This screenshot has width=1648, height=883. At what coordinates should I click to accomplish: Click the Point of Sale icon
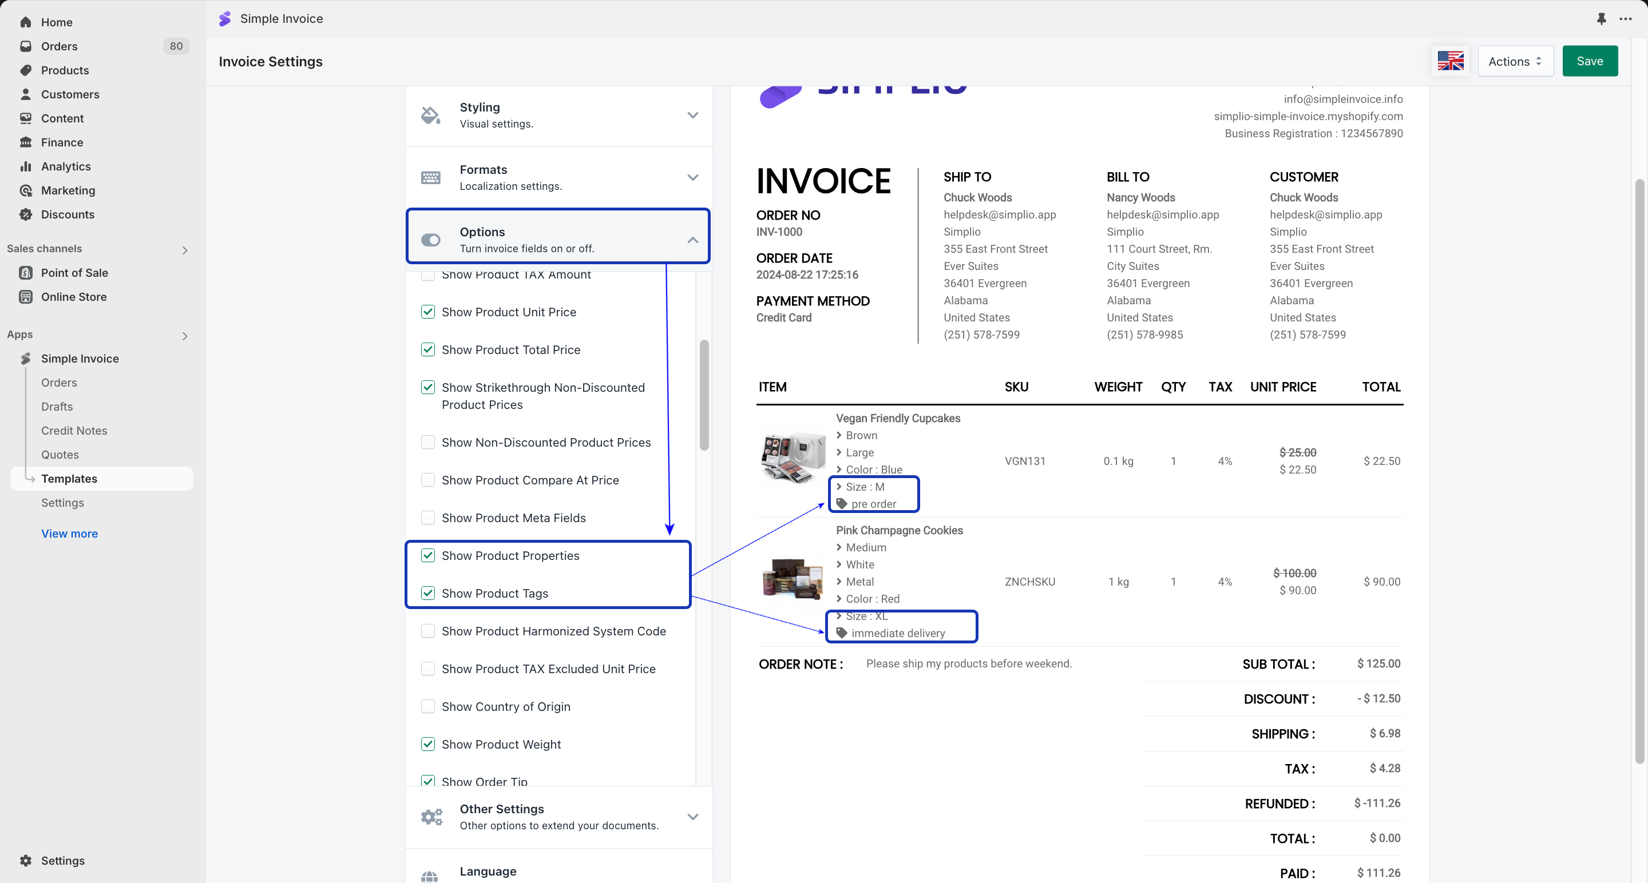[x=26, y=272]
